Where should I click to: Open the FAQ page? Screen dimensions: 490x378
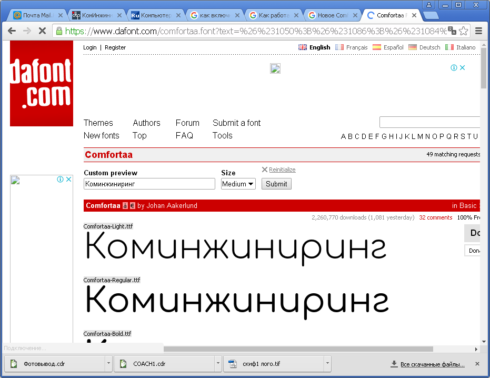(184, 135)
